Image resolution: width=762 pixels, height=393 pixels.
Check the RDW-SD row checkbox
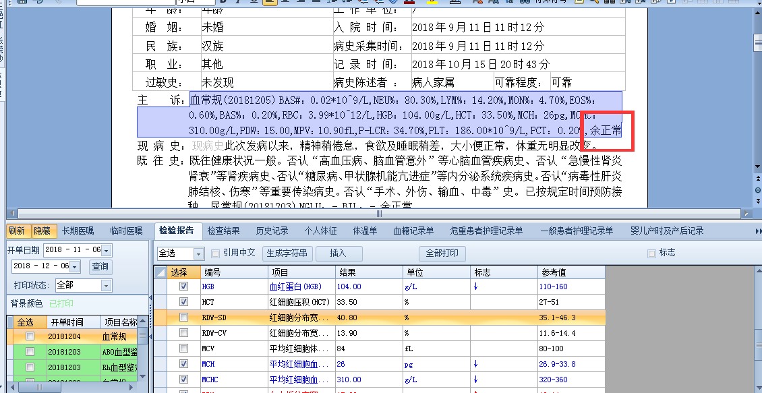[x=183, y=318]
